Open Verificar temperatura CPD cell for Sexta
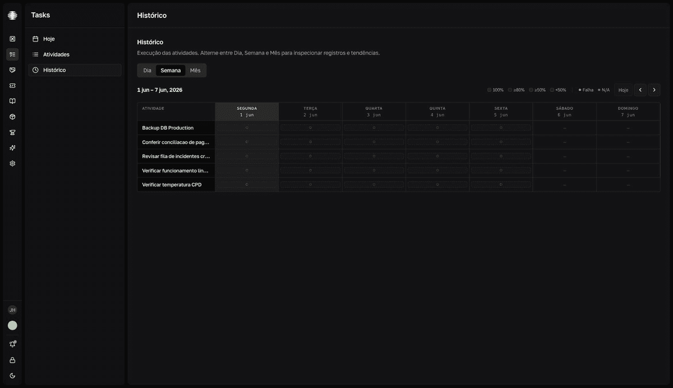Viewport: 673px width, 388px height. 501,184
